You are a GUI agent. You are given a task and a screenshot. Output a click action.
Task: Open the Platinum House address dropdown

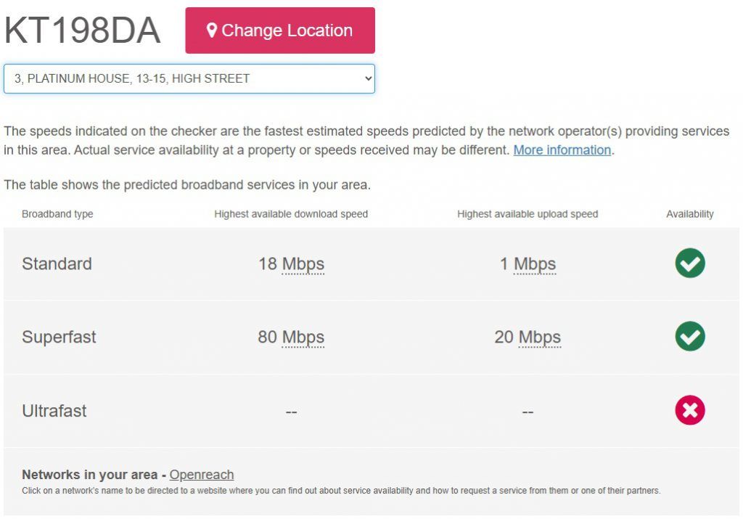(x=189, y=78)
